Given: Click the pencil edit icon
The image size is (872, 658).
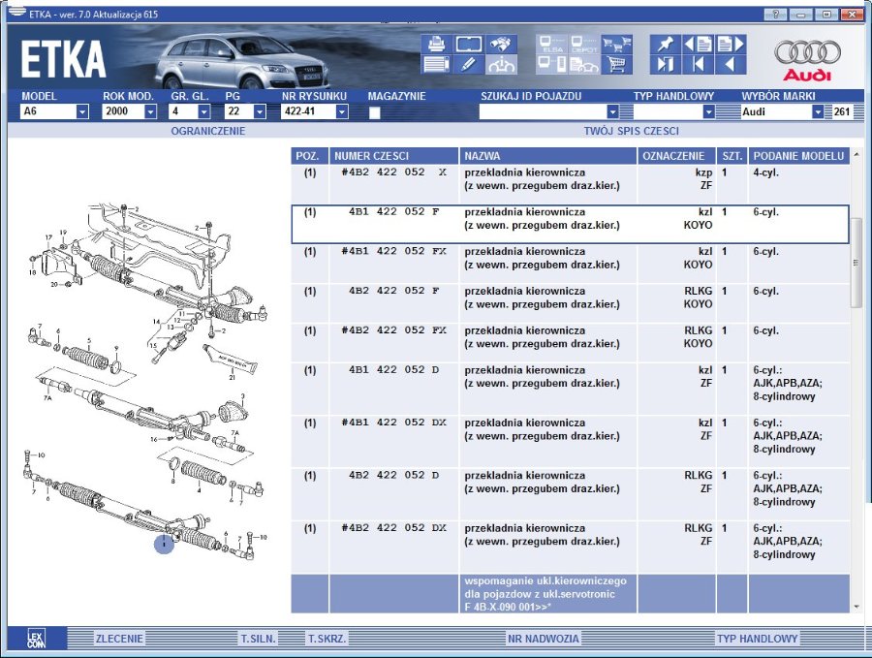Looking at the screenshot, I should click(x=469, y=65).
